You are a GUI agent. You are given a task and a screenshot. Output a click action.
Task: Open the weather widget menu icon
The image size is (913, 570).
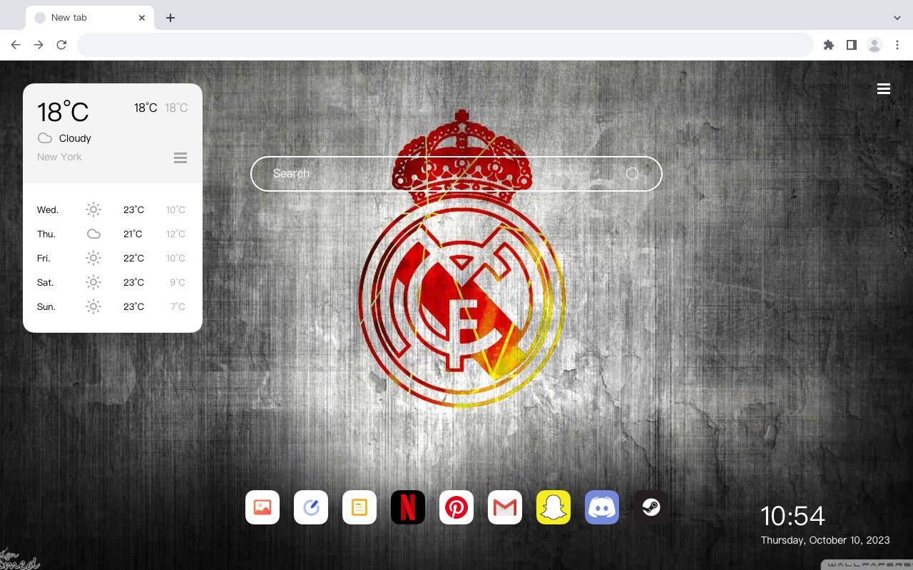pyautogui.click(x=180, y=157)
